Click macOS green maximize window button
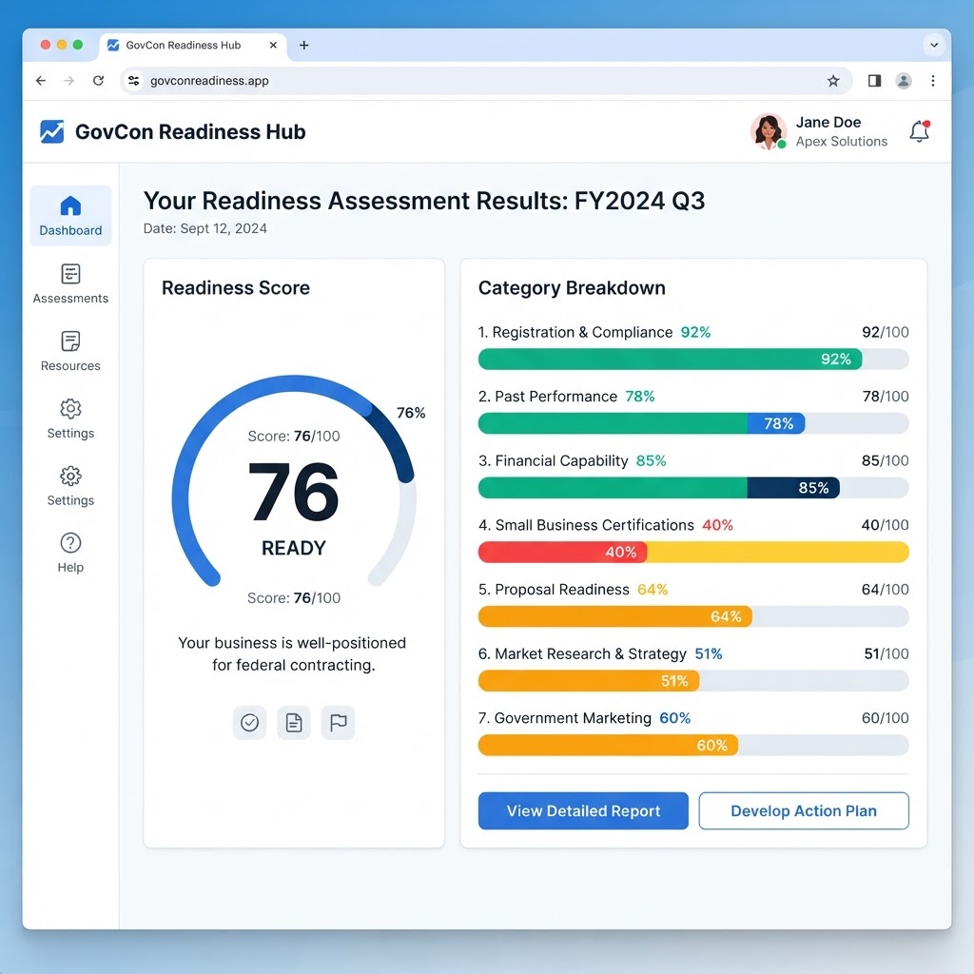This screenshot has height=974, width=974. point(78,45)
